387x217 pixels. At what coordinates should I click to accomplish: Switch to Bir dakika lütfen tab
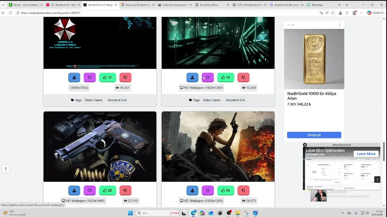[x=212, y=5]
